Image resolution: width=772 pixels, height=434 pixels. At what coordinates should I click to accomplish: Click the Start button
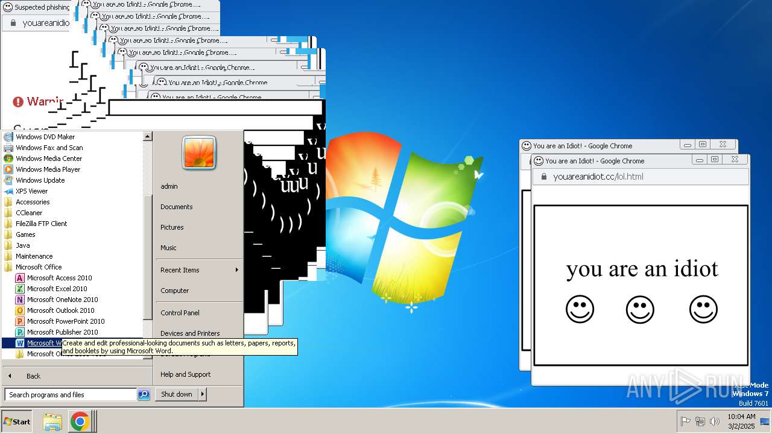point(17,421)
